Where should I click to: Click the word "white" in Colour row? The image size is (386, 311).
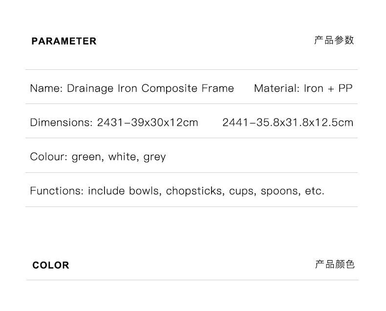(x=122, y=157)
